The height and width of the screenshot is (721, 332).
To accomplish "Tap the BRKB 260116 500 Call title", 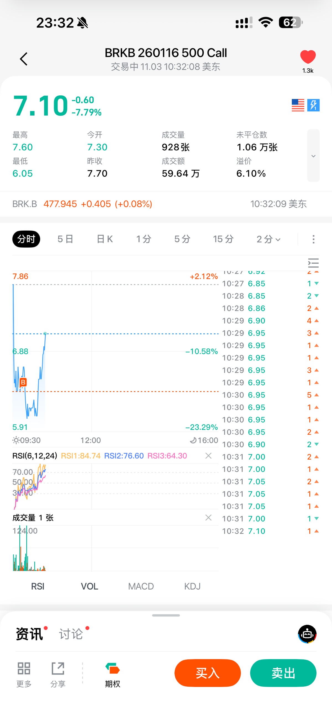I will pyautogui.click(x=166, y=53).
